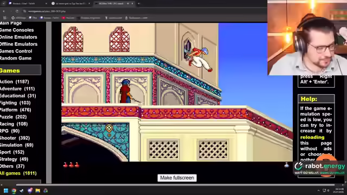Open the taskbar clock and date
347x195 pixels.
click(x=339, y=191)
